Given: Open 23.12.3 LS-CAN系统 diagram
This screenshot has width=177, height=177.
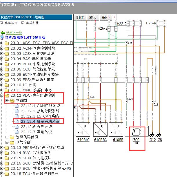Looking at the screenshot, I should pyautogui.click(x=40, y=116).
